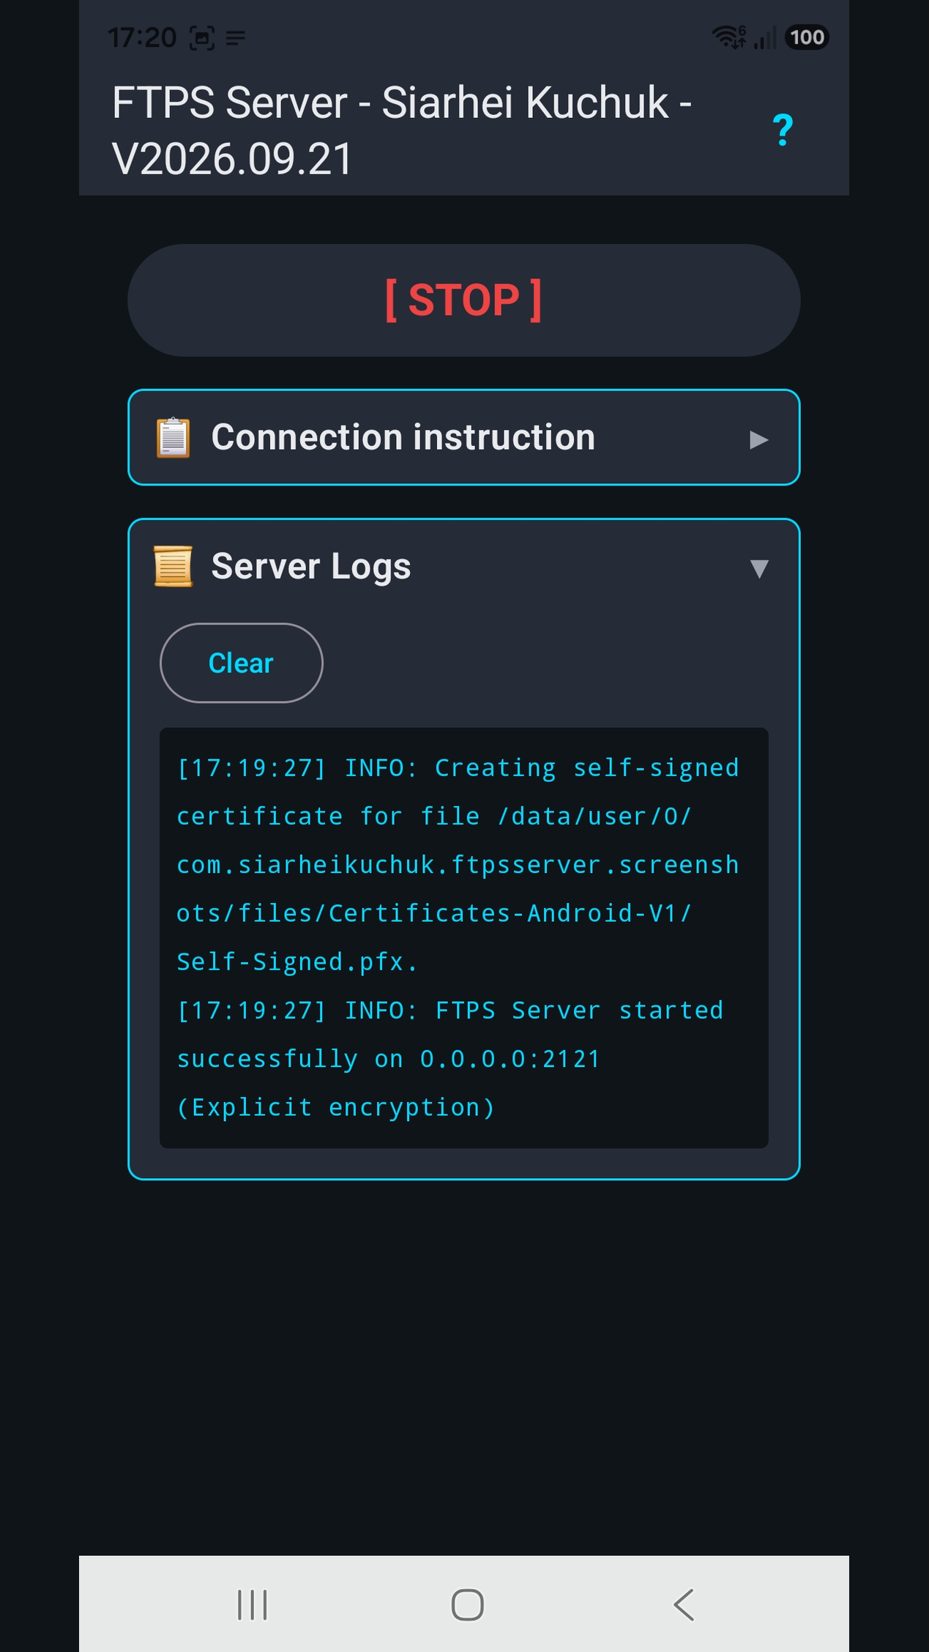The image size is (929, 1652).
Task: Click the Server Logs scroll icon
Action: pos(174,566)
